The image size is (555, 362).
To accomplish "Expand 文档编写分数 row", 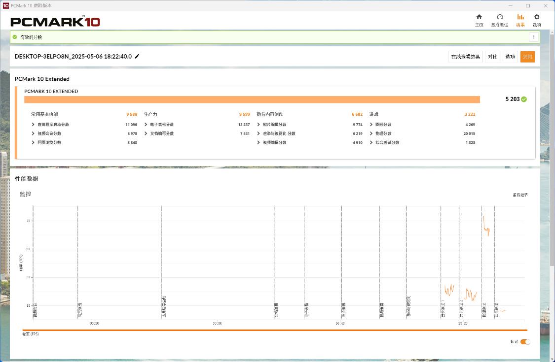I will pyautogui.click(x=146, y=133).
